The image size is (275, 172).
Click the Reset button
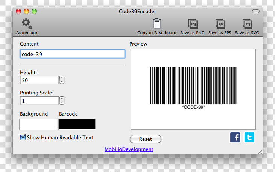click(x=145, y=139)
